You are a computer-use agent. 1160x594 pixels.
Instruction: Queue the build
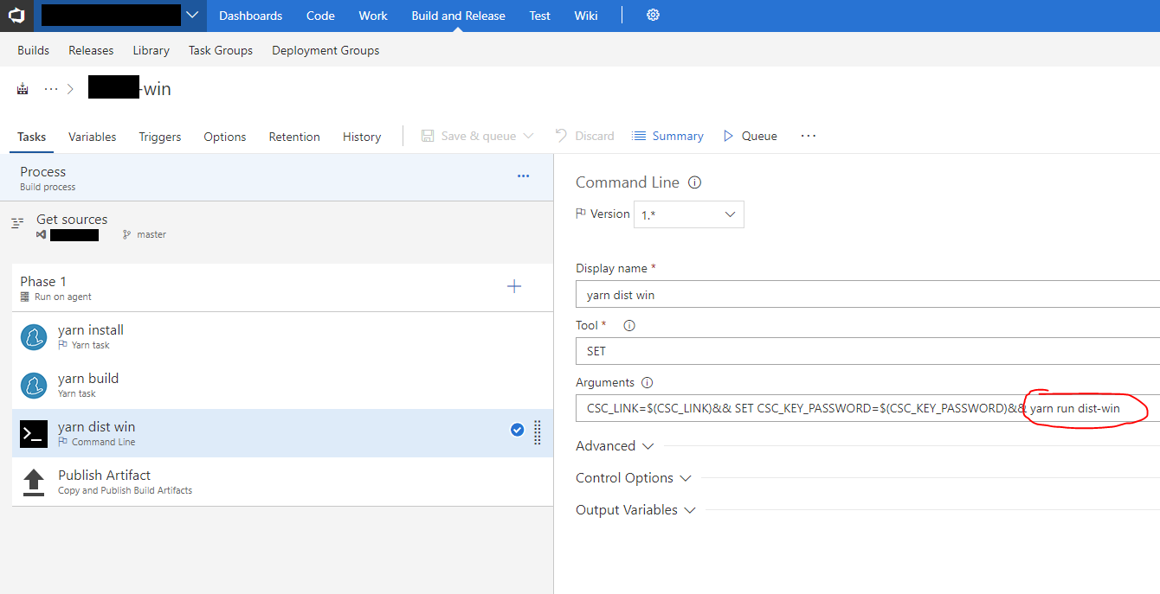point(750,136)
